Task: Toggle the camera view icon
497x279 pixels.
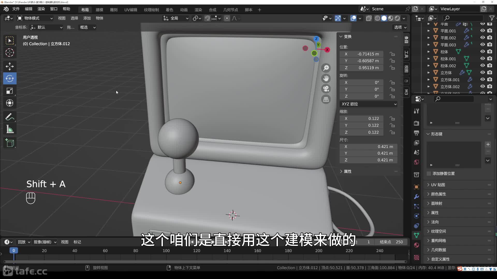Action: pyautogui.click(x=326, y=89)
